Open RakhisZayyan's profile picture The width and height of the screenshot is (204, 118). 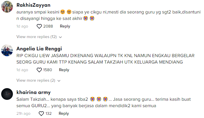(x=7, y=7)
